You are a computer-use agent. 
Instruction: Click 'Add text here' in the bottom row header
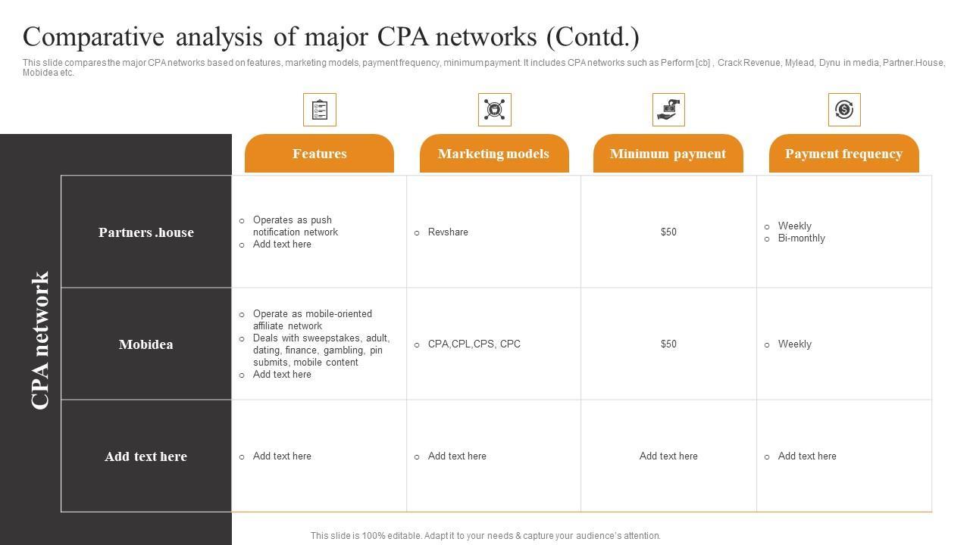tap(146, 456)
